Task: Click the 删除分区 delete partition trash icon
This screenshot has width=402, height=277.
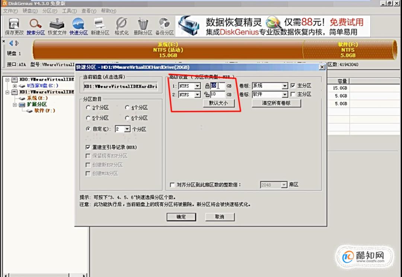Action: 143,26
